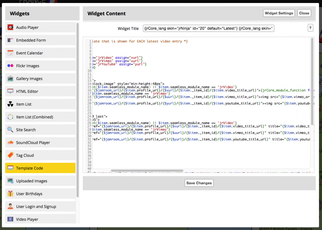This screenshot has width=322, height=230.
Task: Select User Login and Signup widget
Action: tap(36, 207)
